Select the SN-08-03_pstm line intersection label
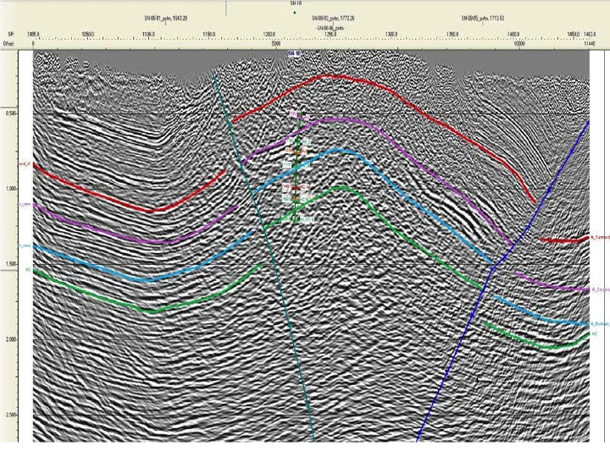Image resolution: width=610 pixels, height=457 pixels. coord(333,19)
